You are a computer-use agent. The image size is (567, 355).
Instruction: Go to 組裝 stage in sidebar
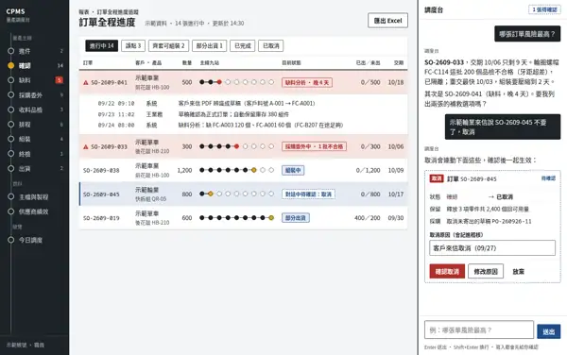35,139
